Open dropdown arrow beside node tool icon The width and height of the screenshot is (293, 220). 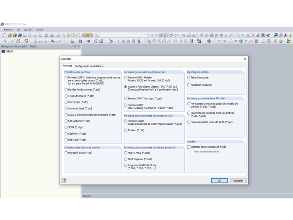pyautogui.click(x=9, y=41)
